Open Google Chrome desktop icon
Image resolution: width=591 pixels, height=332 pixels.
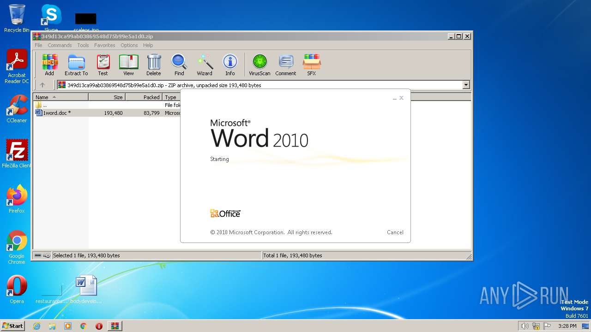[17, 248]
